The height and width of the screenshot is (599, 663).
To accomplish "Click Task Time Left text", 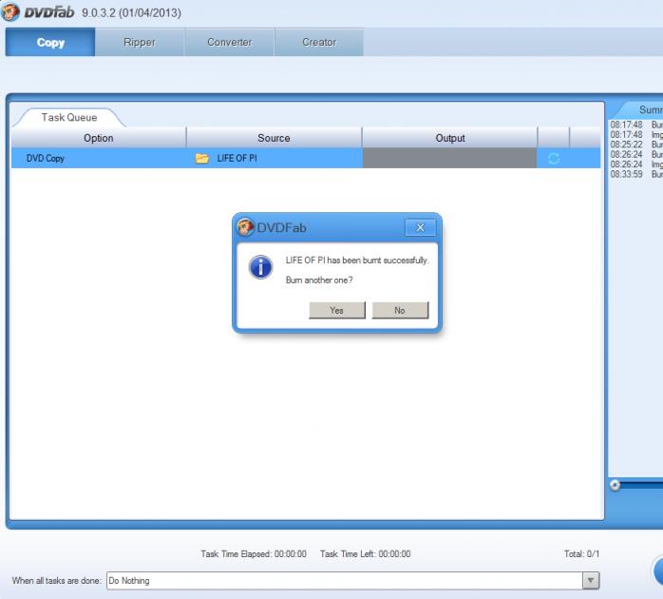I will pos(366,553).
